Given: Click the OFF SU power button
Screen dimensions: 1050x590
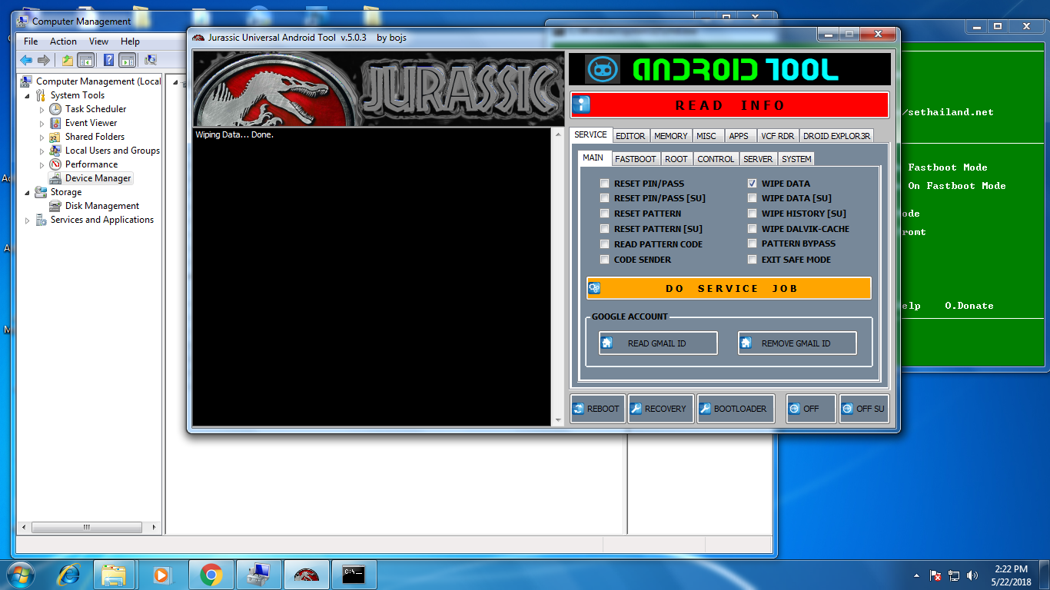Looking at the screenshot, I should point(864,409).
